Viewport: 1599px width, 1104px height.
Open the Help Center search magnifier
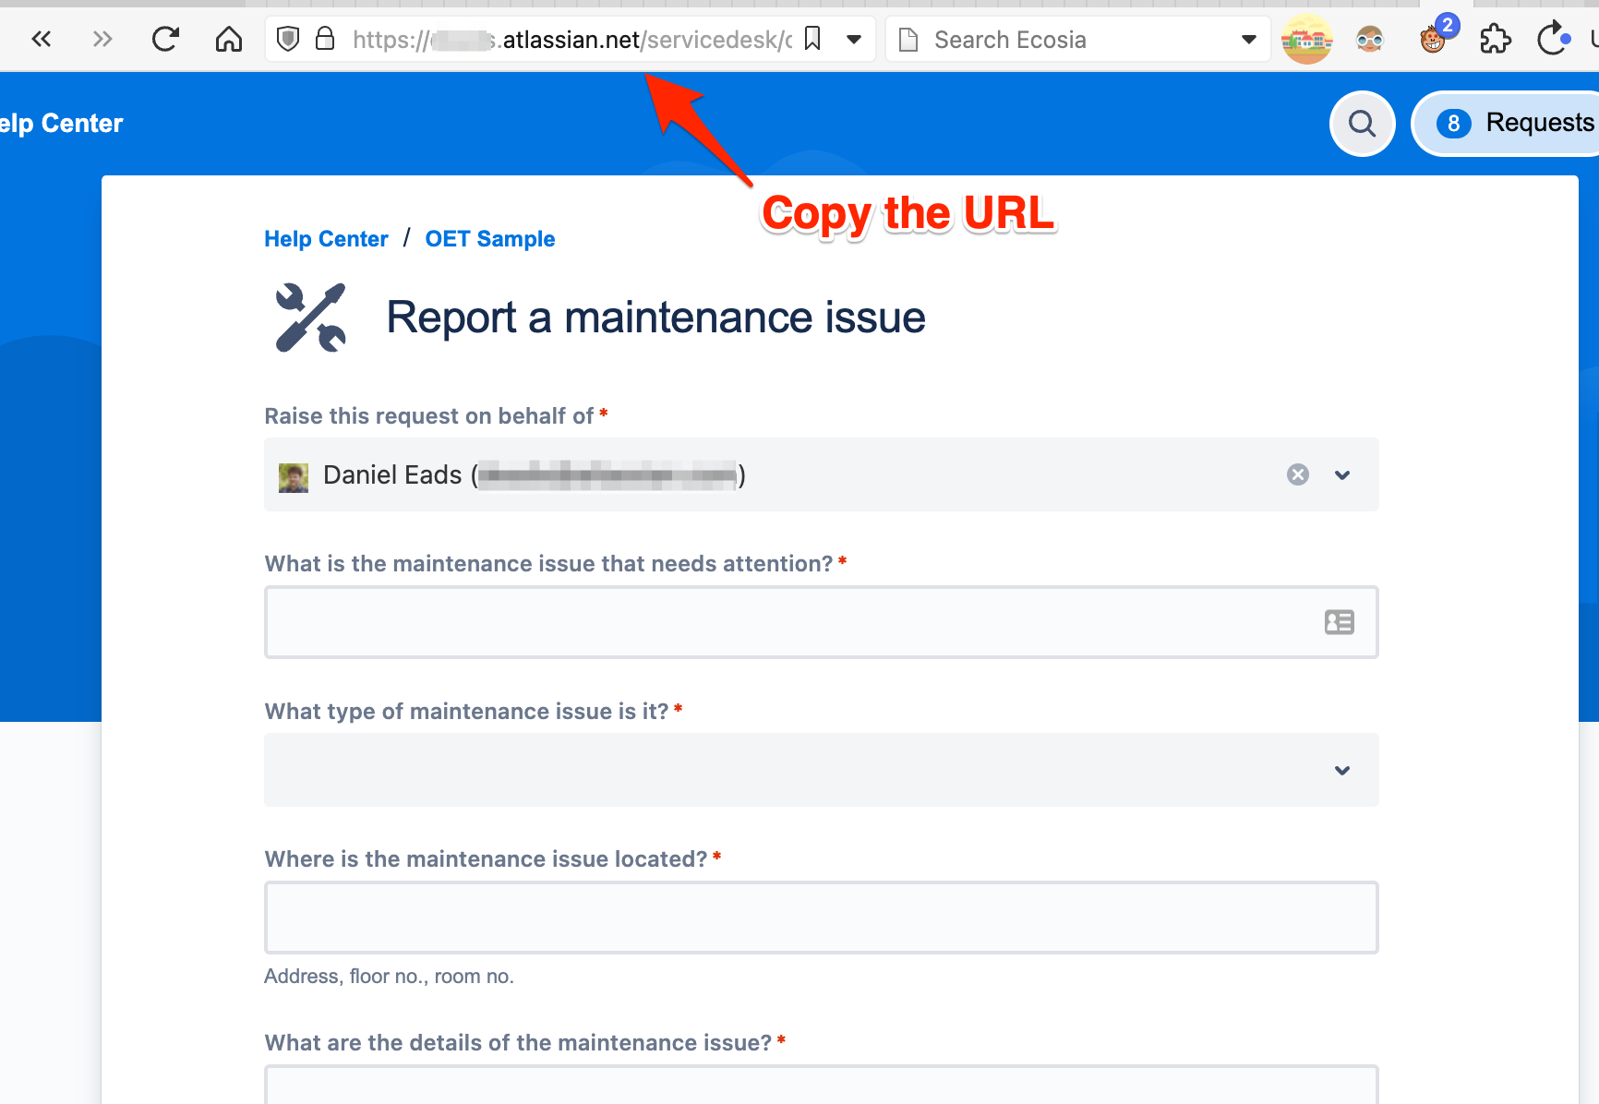1362,123
